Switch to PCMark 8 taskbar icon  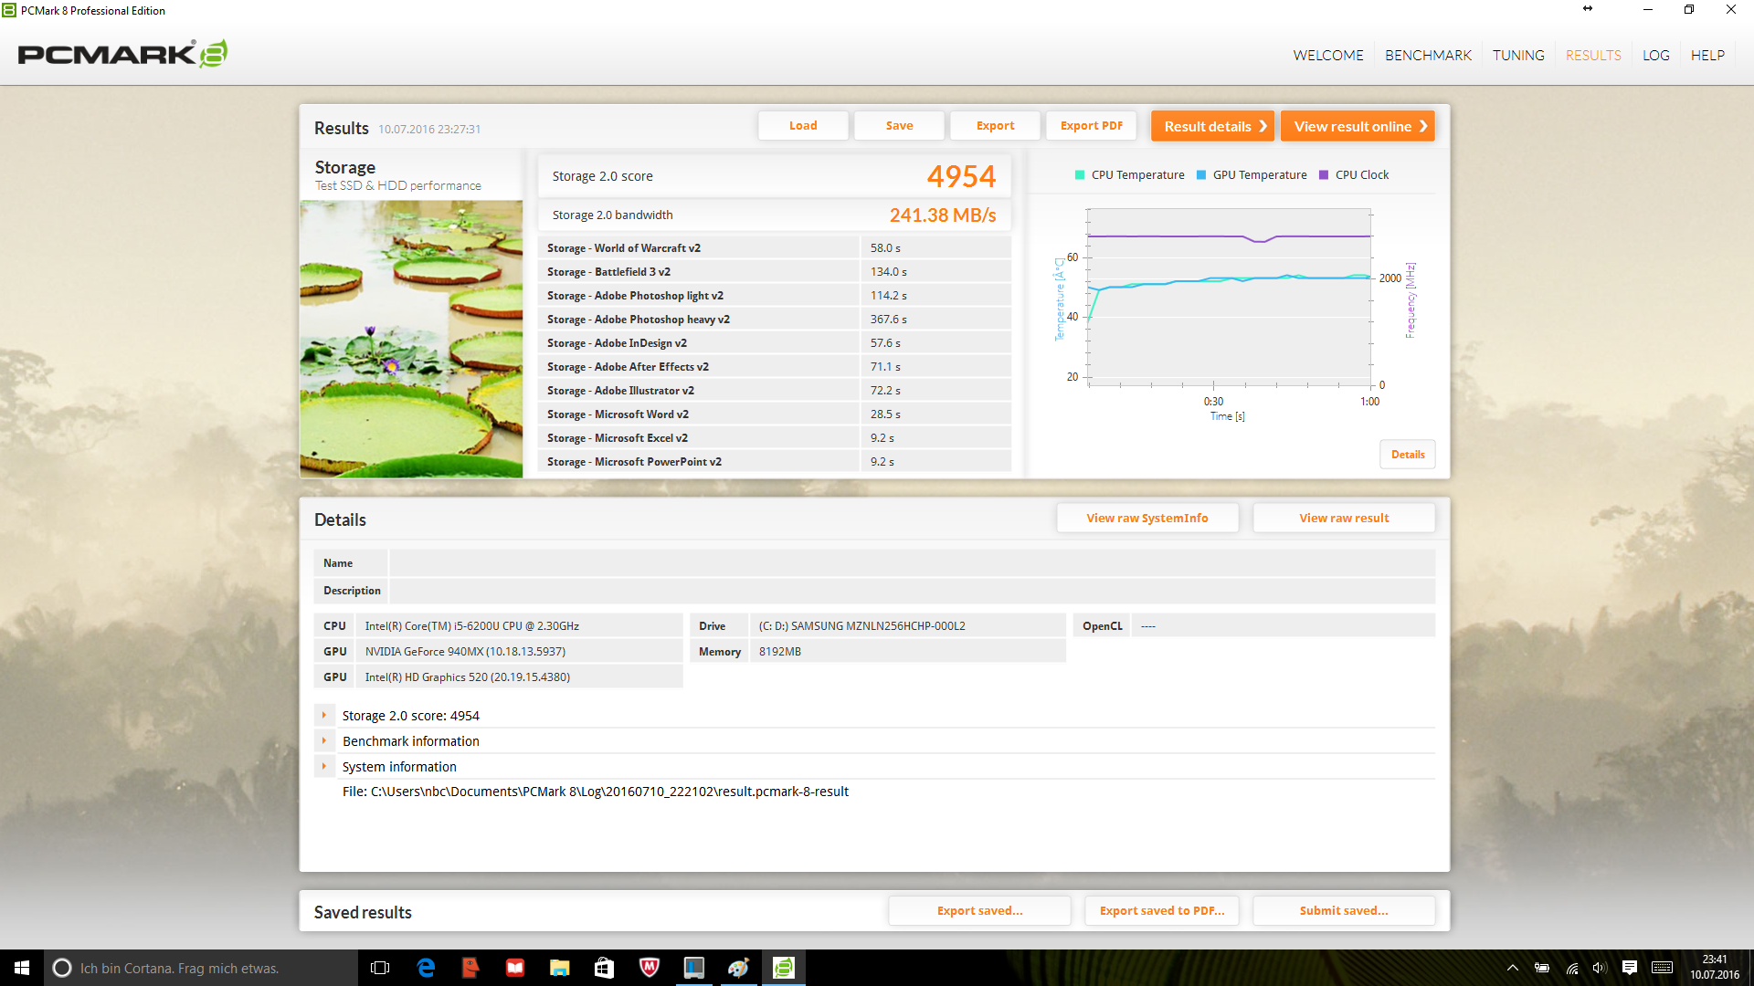pos(784,968)
